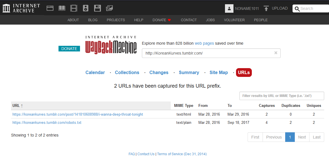Click the user avatar icon

[x=229, y=8]
